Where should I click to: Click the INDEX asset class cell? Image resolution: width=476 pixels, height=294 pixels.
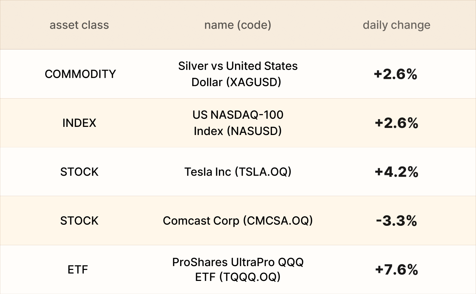point(79,123)
